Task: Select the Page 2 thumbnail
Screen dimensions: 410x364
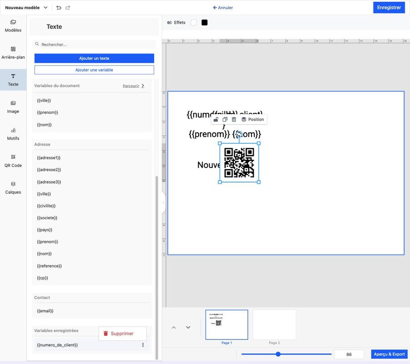Action: click(x=274, y=324)
